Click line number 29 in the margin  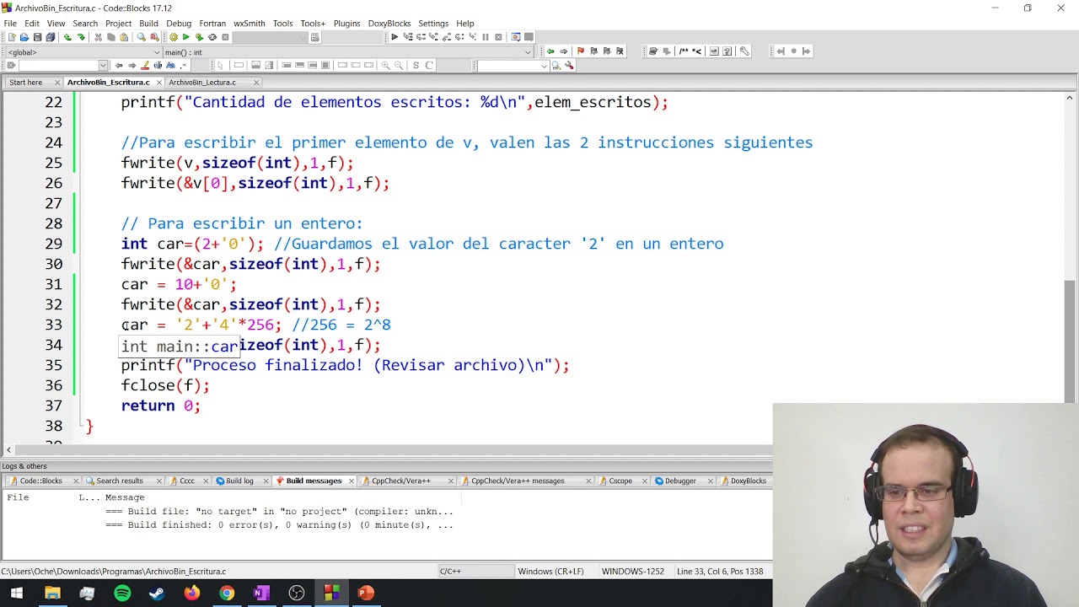click(53, 244)
